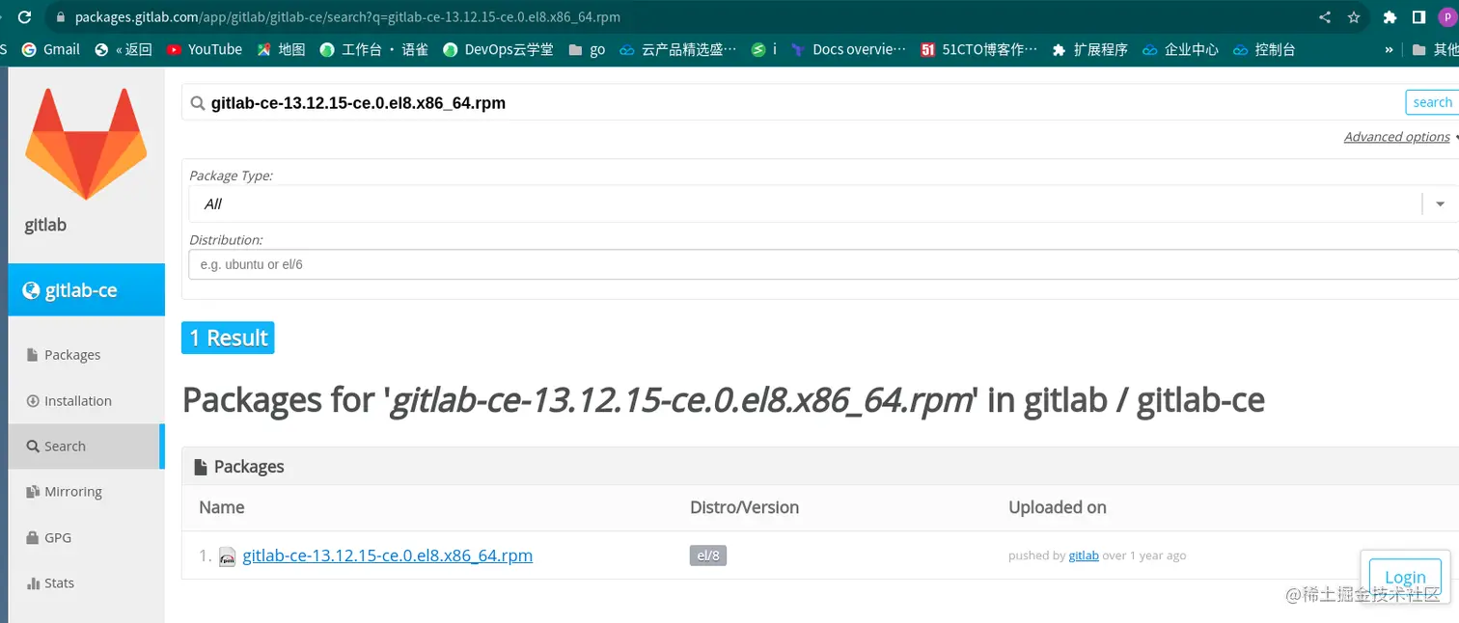Click the padlock site info icon
The image size is (1459, 623).
pyautogui.click(x=61, y=16)
